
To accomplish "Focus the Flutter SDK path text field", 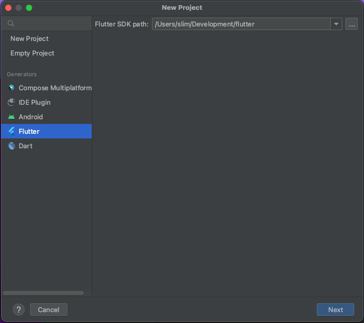I will click(x=241, y=24).
